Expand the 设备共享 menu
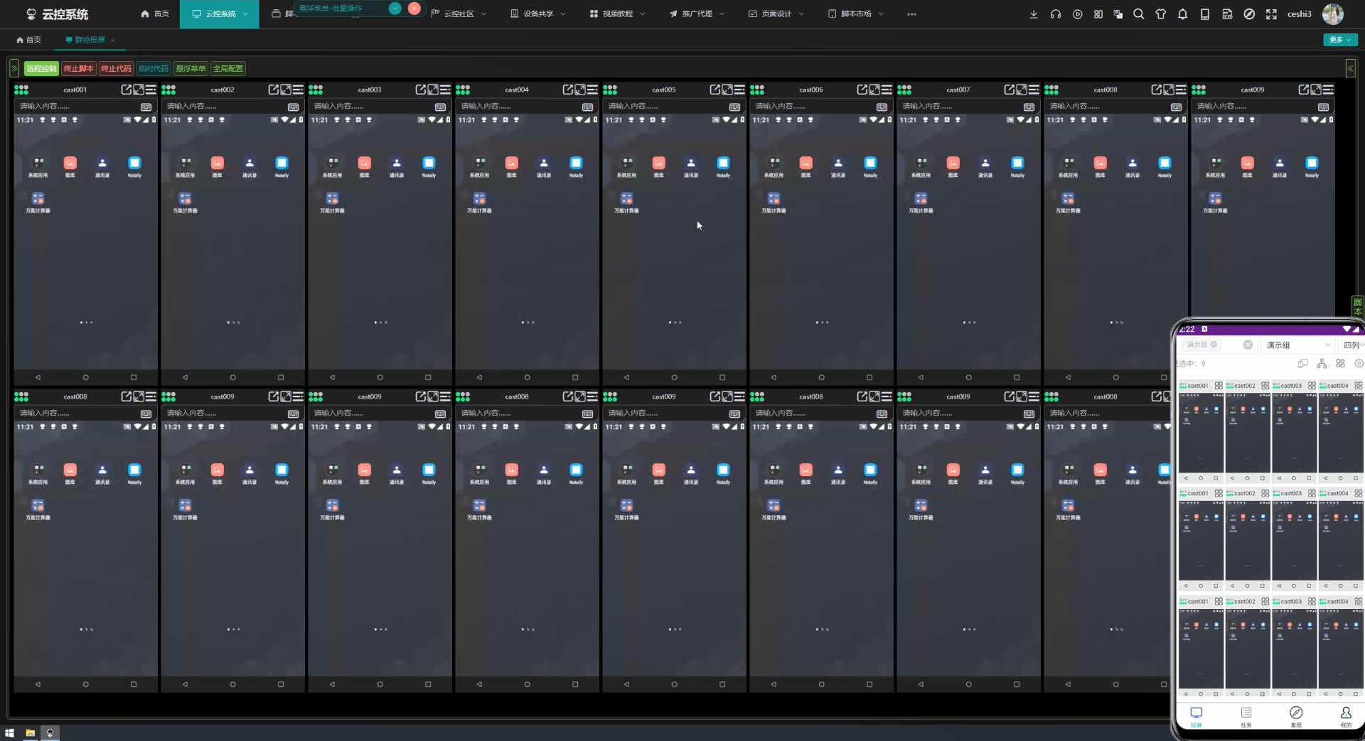 point(538,14)
